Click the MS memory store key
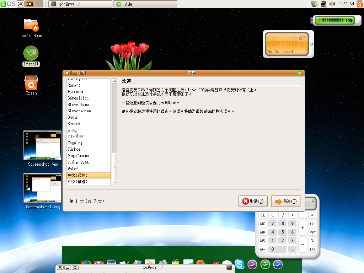The height and width of the screenshot is (273, 364). point(263,241)
